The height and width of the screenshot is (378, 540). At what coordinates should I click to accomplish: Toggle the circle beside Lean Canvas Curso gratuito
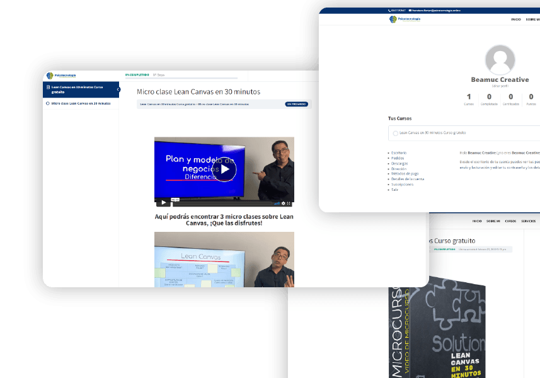[395, 134]
